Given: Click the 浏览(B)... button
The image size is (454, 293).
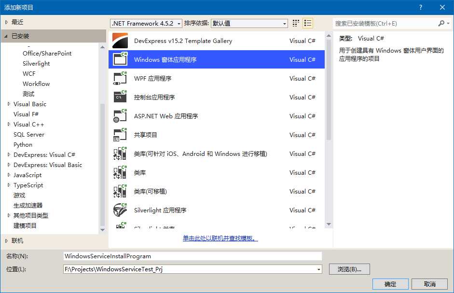Looking at the screenshot, I should 349,269.
